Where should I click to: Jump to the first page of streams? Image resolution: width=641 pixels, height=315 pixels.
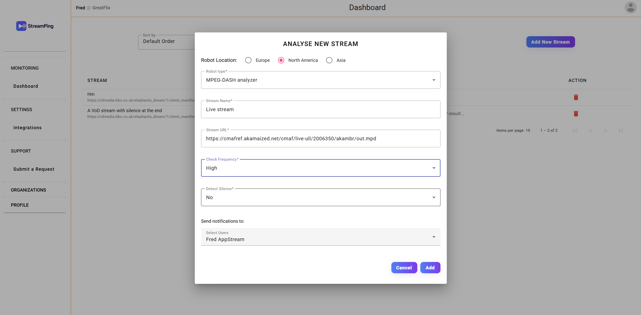575,130
